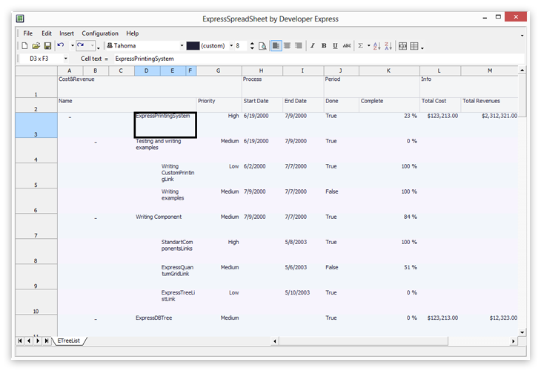Click the Open file folder icon
This screenshot has height=371, width=541.
[x=36, y=46]
